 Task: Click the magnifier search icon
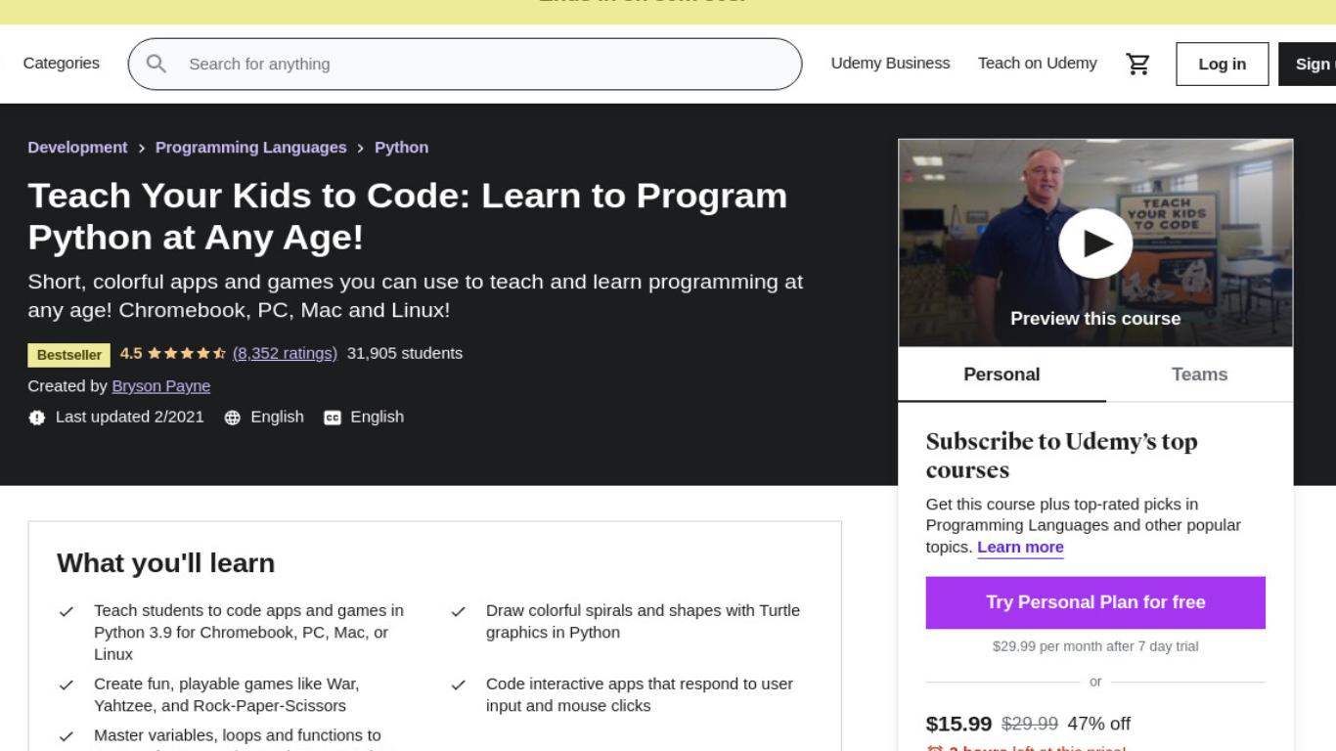coord(156,64)
